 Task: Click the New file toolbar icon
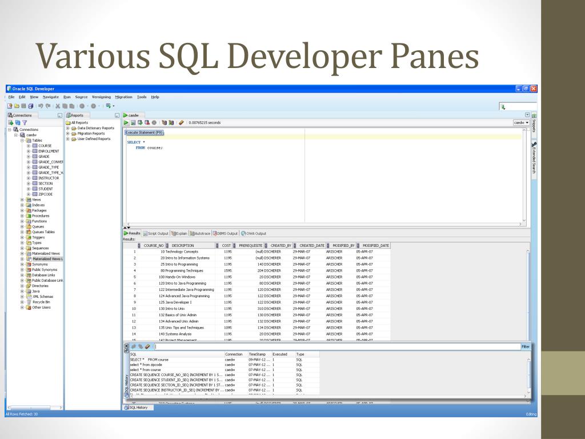pyautogui.click(x=10, y=106)
